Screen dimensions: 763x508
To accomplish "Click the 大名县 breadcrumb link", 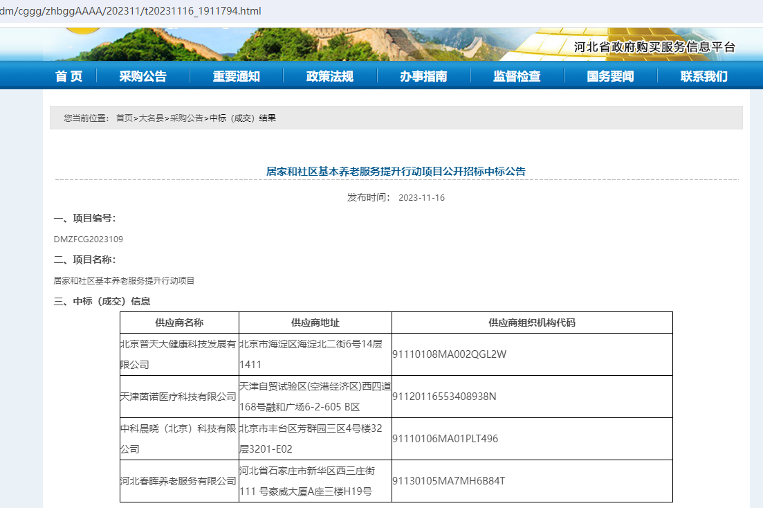I will click(x=151, y=118).
